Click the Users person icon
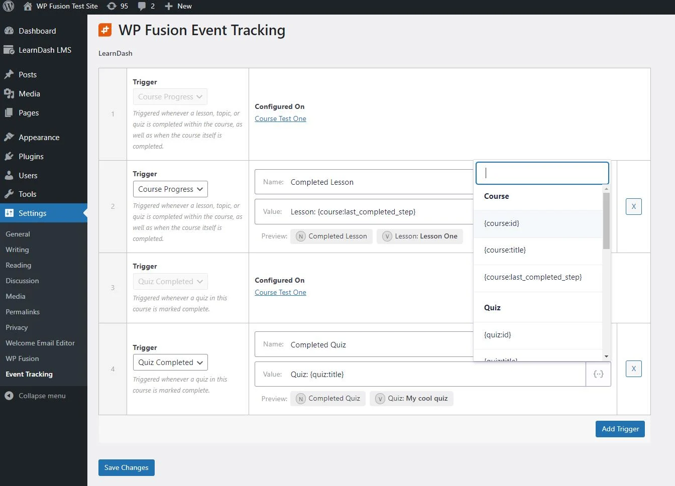Screen dimensions: 675x486 point(9,175)
